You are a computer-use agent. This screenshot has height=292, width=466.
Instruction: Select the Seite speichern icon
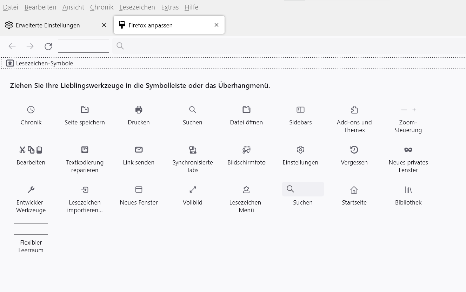85,110
